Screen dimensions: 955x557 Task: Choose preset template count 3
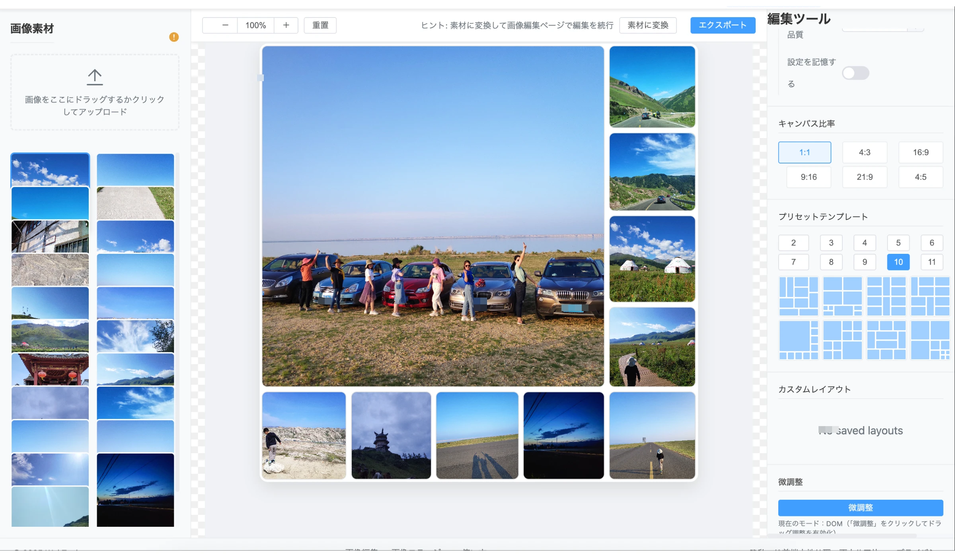pyautogui.click(x=831, y=243)
